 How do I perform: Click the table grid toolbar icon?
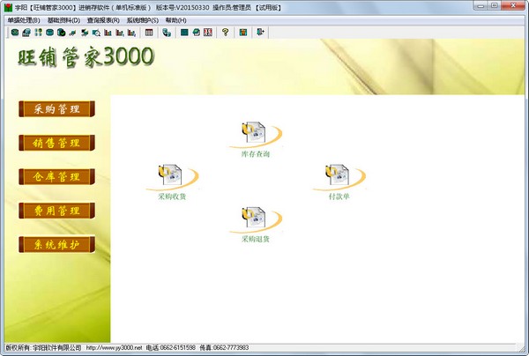coord(149,33)
